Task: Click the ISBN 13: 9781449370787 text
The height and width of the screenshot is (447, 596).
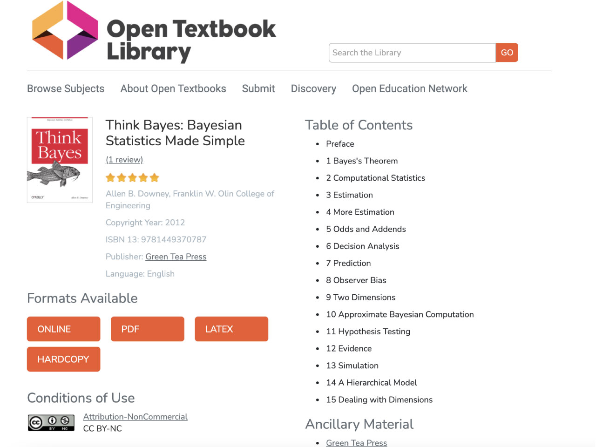Action: tap(156, 239)
